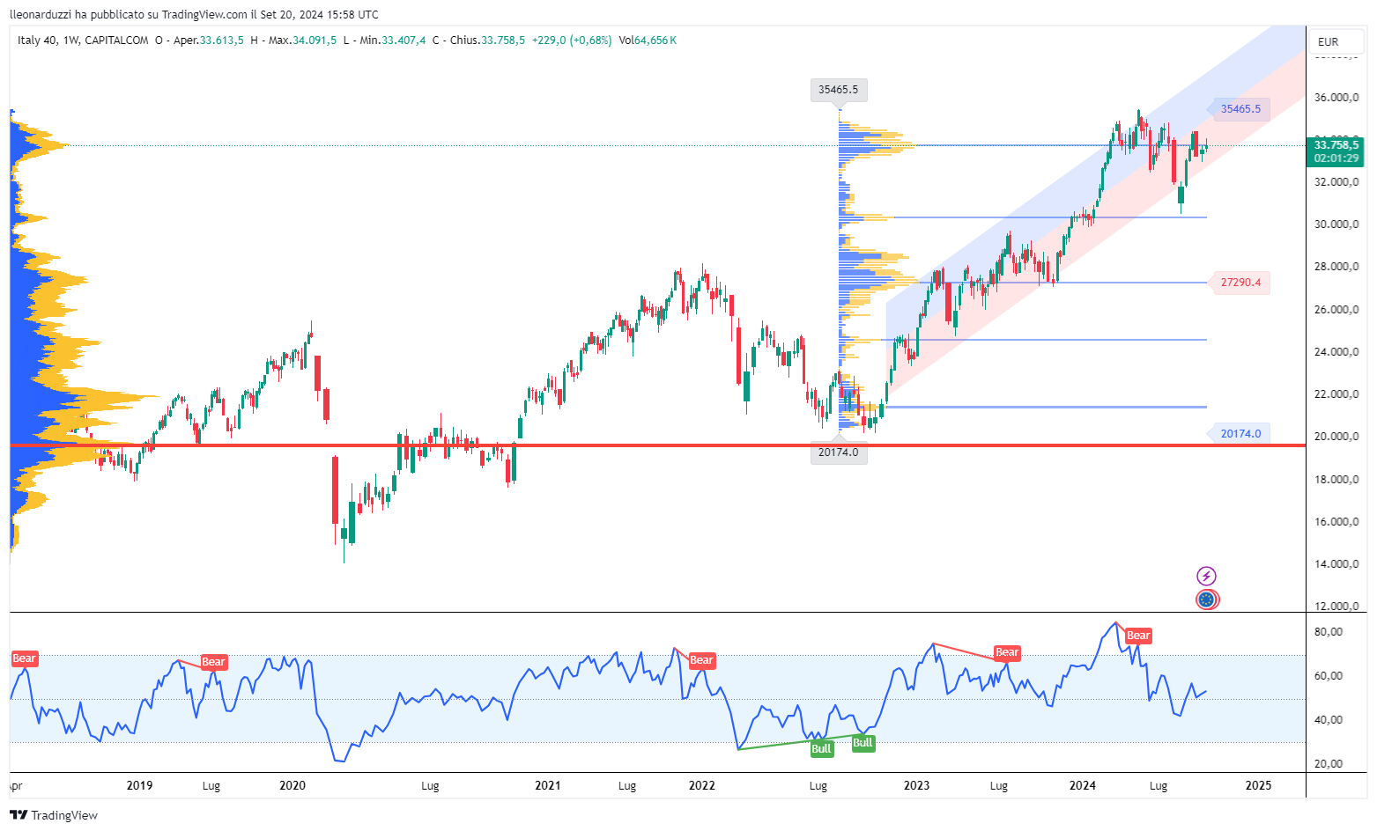Click the thick red horizontal support line
1377x831 pixels.
pos(657,445)
